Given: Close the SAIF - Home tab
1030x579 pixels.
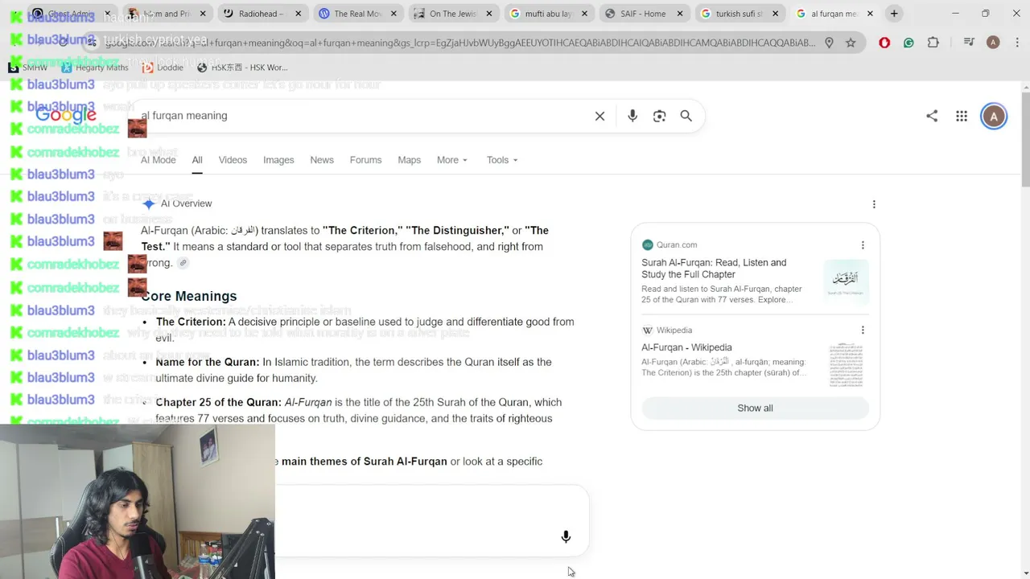Looking at the screenshot, I should (x=680, y=14).
